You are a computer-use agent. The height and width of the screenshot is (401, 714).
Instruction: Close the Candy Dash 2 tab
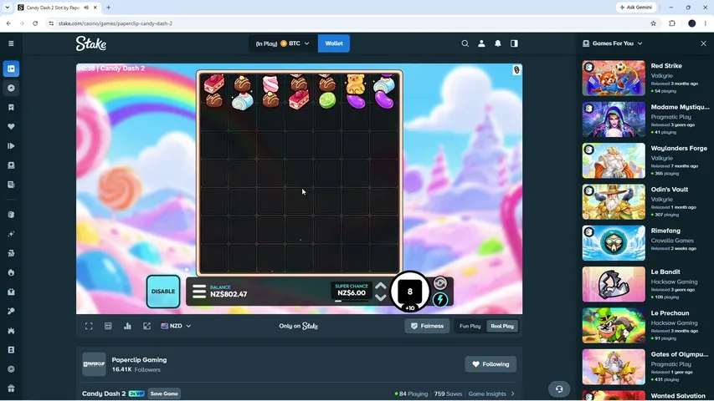95,8
